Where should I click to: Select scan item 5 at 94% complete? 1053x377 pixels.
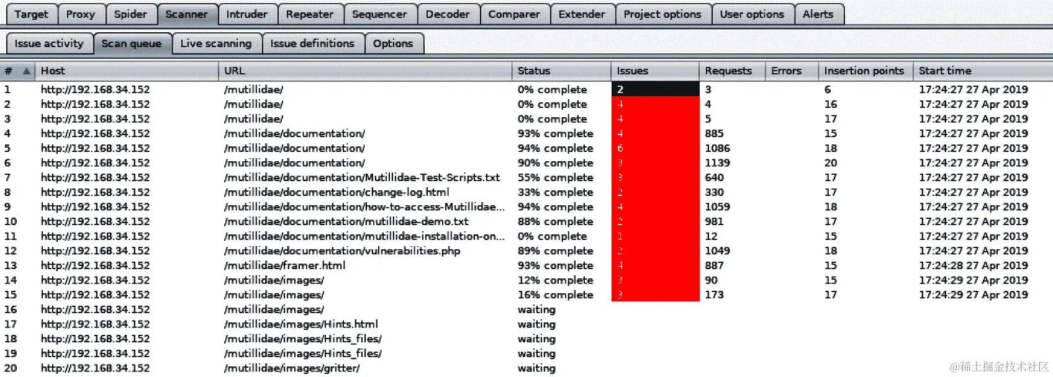[526, 148]
